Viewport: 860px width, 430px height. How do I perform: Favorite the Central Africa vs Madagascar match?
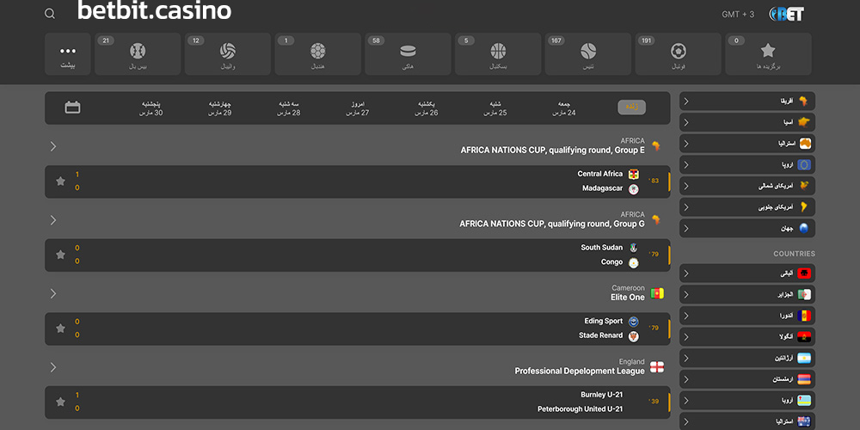click(60, 181)
